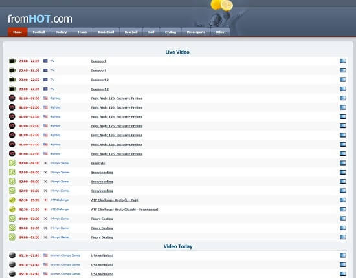Select the Tennis tab
Screen dimensions: 356x278
point(82,32)
